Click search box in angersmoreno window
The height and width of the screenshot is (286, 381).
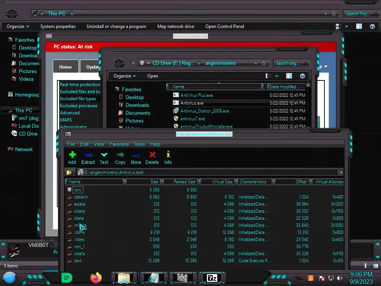(x=291, y=63)
